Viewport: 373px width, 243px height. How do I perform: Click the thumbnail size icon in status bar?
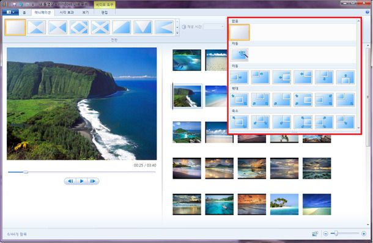(x=315, y=234)
